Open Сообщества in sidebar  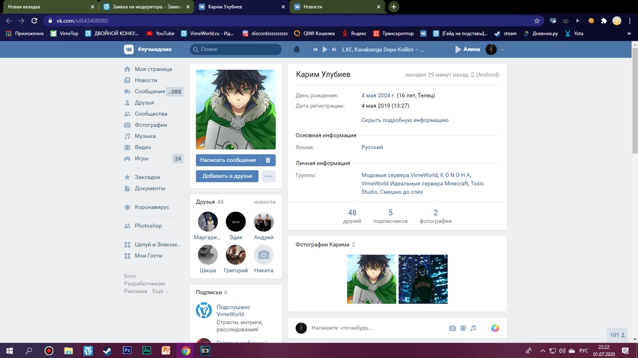[x=151, y=114]
